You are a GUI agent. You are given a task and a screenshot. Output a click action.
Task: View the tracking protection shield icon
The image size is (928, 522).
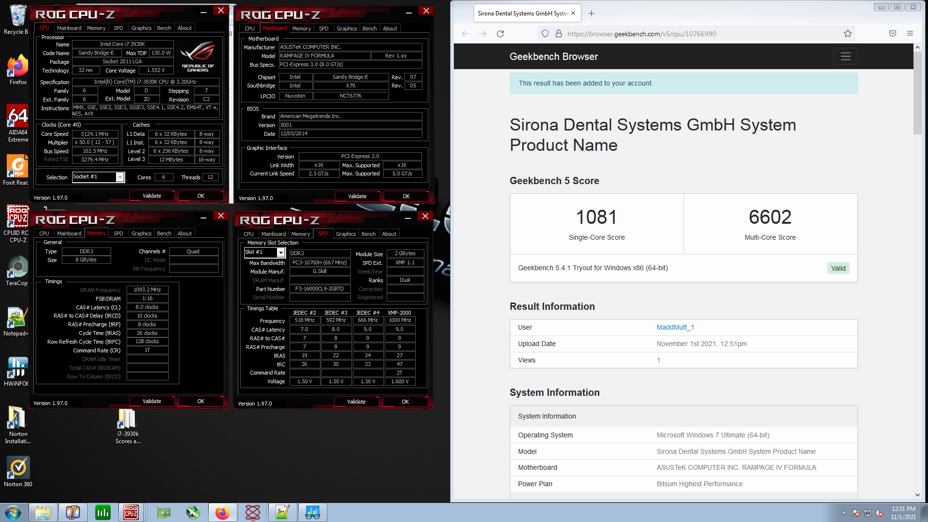(545, 34)
